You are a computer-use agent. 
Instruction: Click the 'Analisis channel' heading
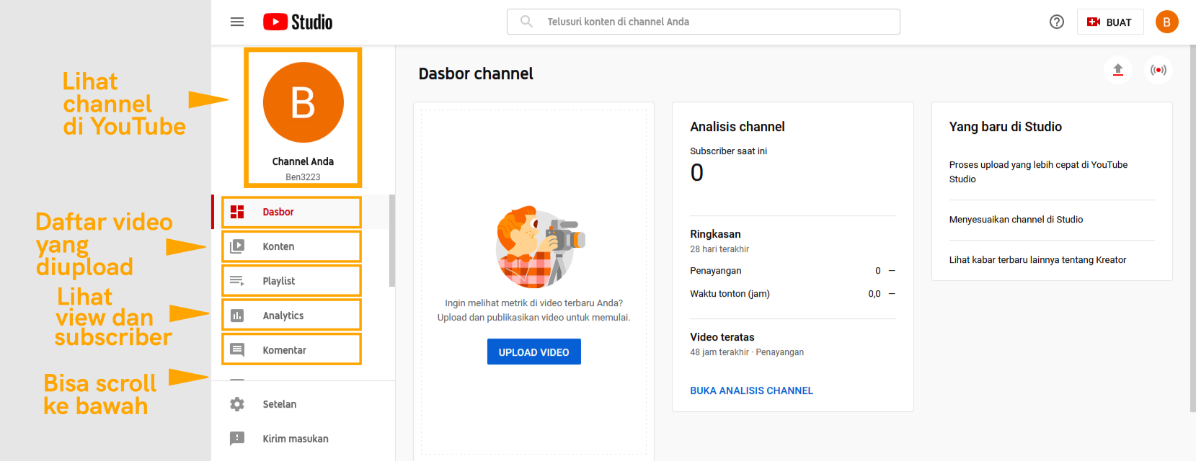click(x=737, y=127)
